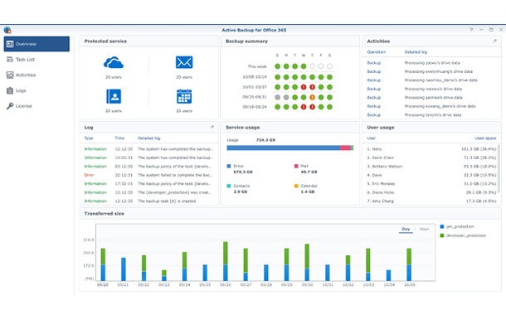506x315 pixels.
Task: Select the OneDrive cloud service icon
Action: (x=114, y=62)
